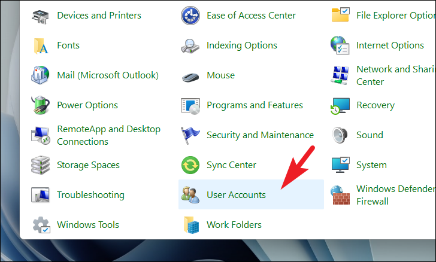
Task: Select the Work Folders link
Action: click(x=234, y=225)
